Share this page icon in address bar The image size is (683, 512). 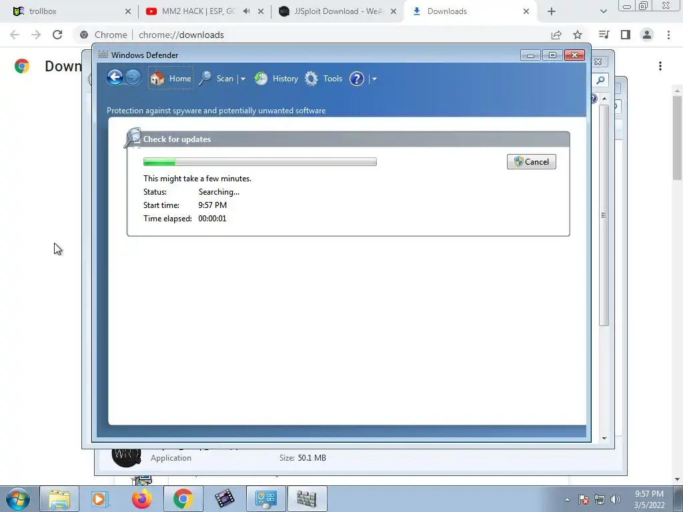556,35
